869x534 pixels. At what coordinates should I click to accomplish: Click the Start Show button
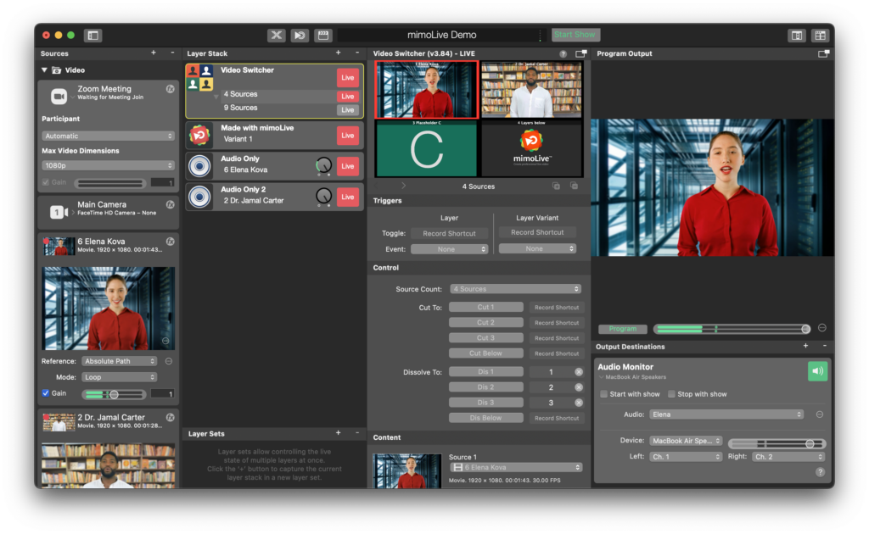pos(575,35)
